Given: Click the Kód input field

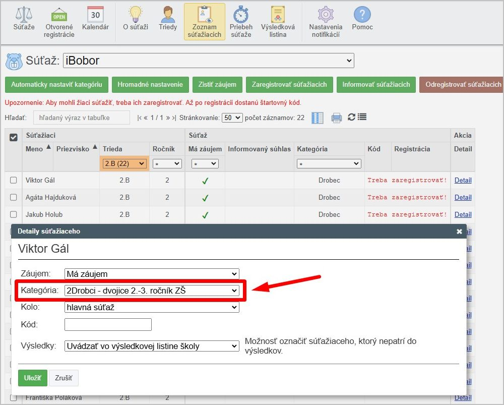Looking at the screenshot, I should pos(108,324).
